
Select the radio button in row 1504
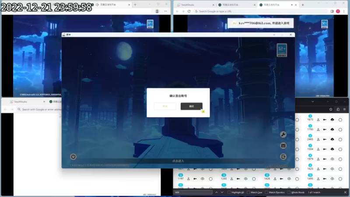(340, 149)
